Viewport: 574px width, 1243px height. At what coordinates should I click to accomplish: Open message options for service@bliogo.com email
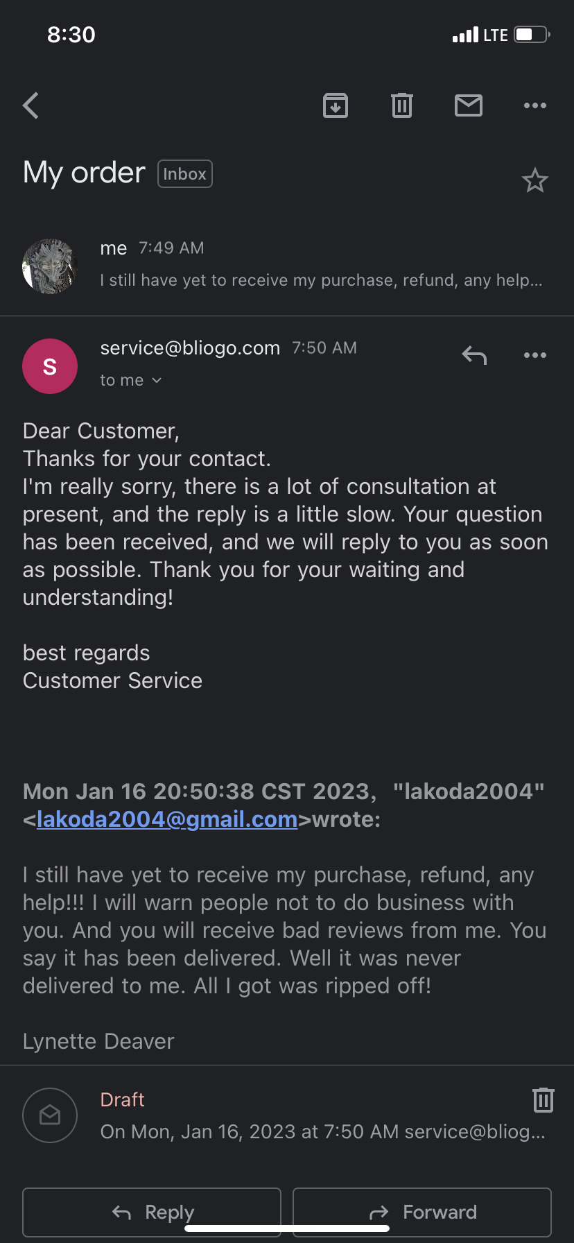535,355
